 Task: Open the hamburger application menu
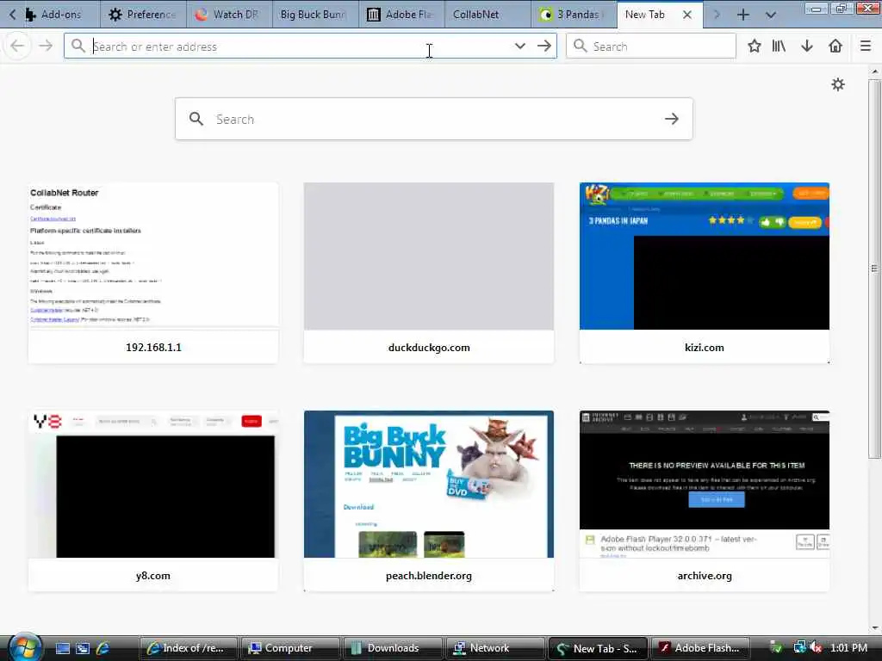[x=866, y=46]
